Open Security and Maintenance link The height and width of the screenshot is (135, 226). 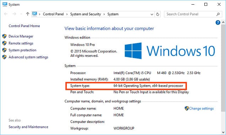click(x=28, y=127)
